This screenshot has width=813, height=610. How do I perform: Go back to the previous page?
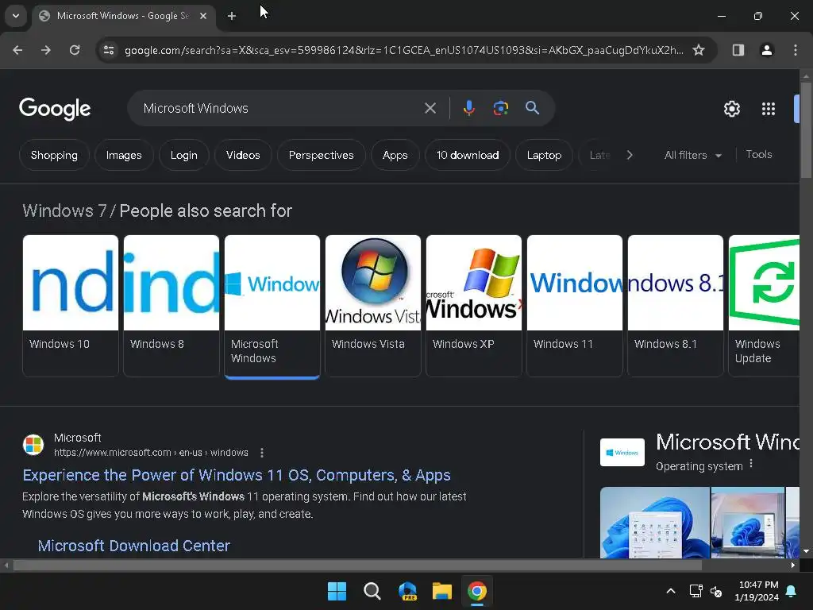[x=17, y=50]
